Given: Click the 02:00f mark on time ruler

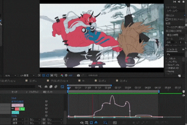Looking at the screenshot, I should 108,88.
